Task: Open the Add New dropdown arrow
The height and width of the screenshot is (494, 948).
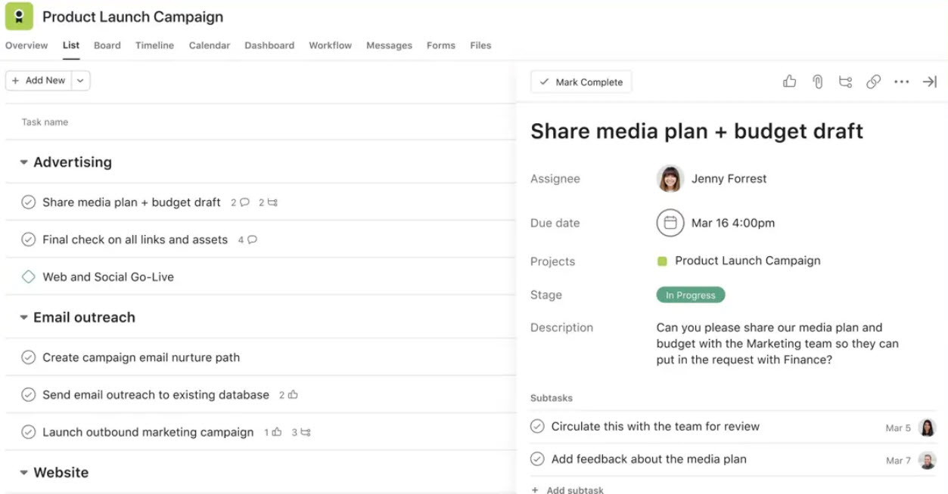Action: [x=80, y=80]
